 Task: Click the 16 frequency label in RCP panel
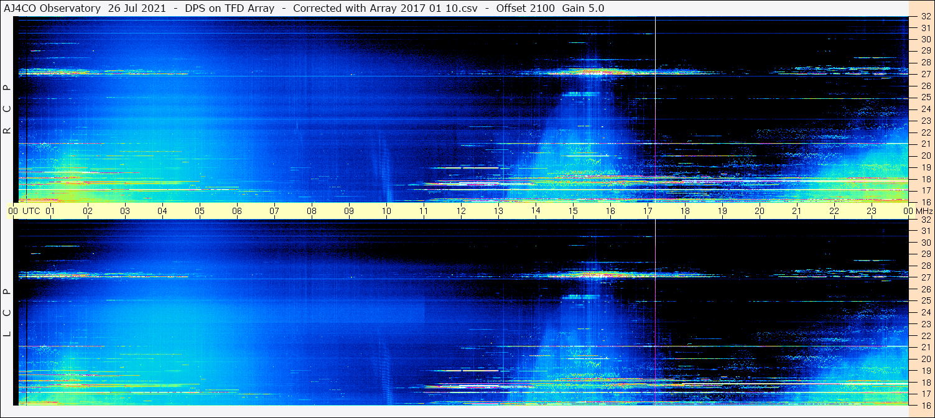pos(925,202)
